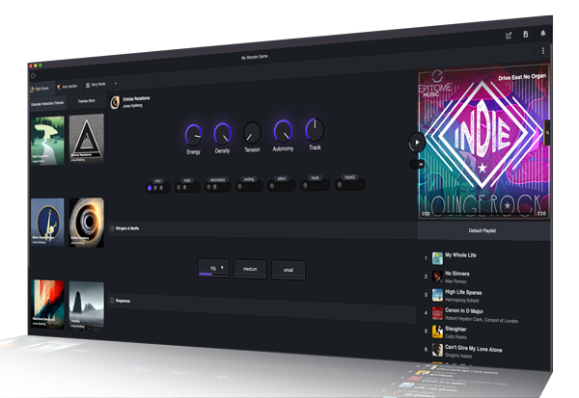Select the red and blue abstract theme thumbnail
The image size is (579, 398).
coord(47,305)
